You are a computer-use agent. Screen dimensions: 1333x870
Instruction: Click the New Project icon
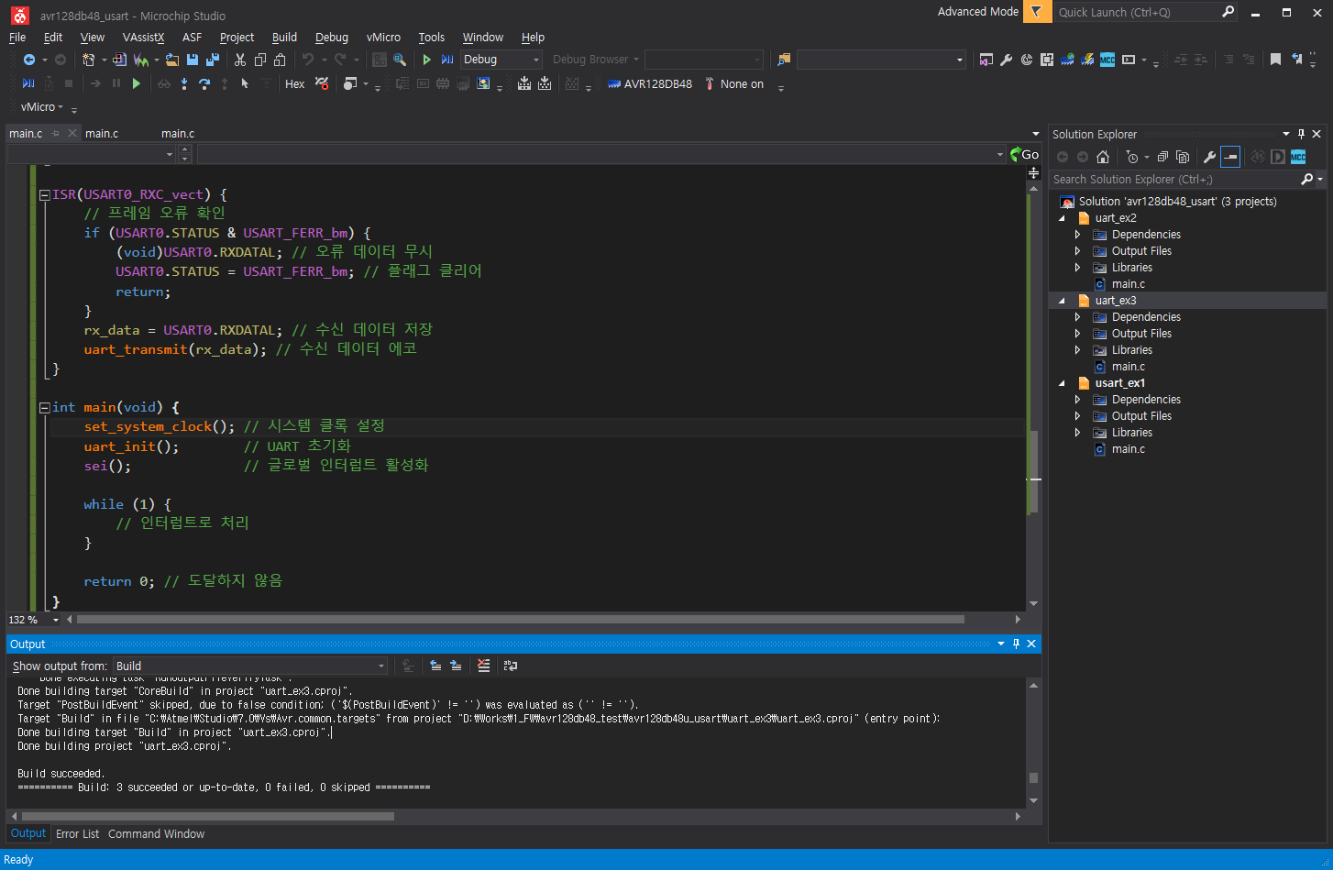point(88,60)
